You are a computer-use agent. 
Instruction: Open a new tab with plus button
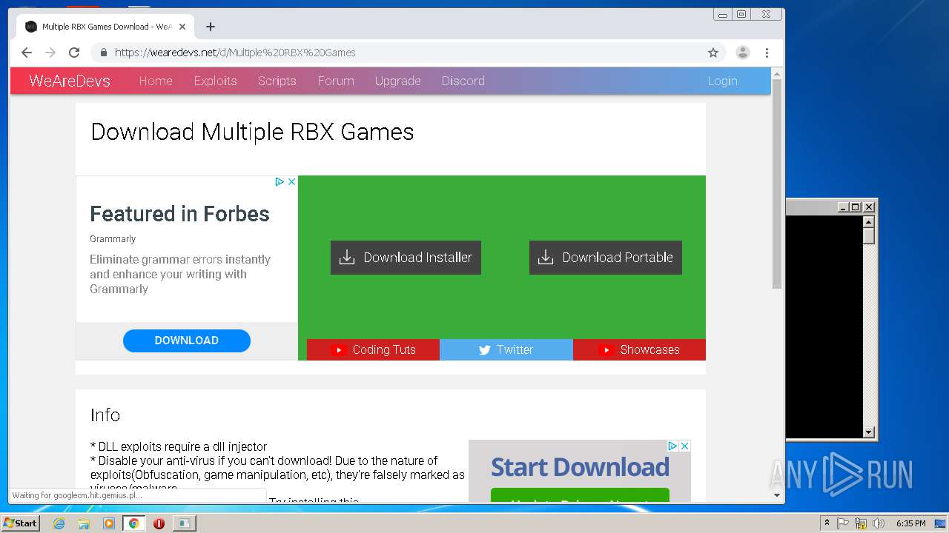point(211,27)
